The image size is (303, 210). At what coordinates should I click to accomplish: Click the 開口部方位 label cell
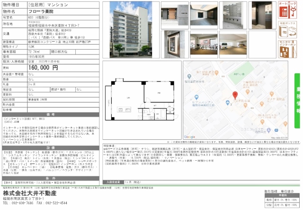(x=63, y=52)
